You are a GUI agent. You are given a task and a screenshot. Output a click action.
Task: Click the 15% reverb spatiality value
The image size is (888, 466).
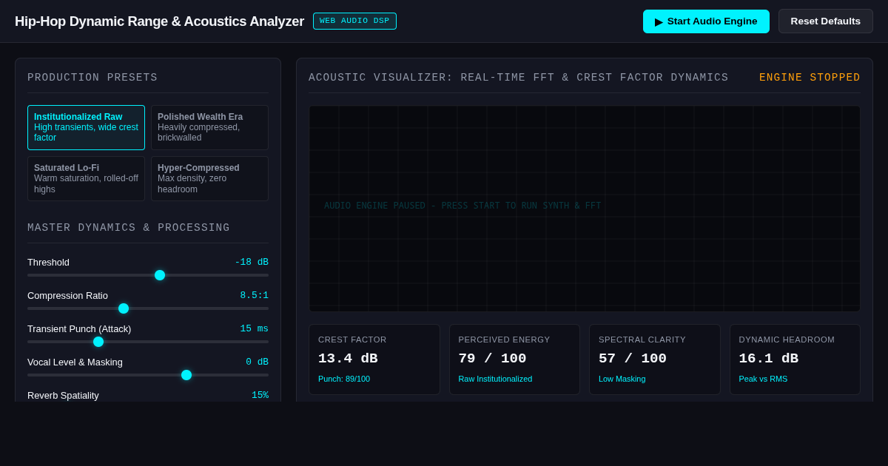(x=260, y=395)
